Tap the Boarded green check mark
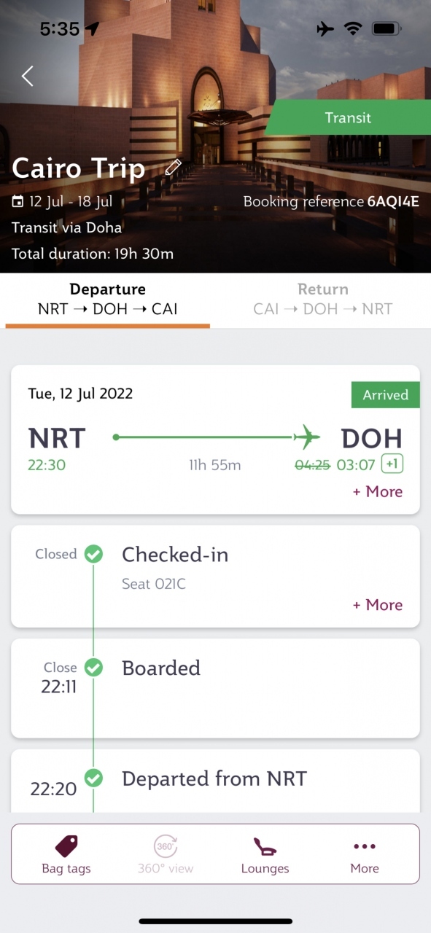 93,667
